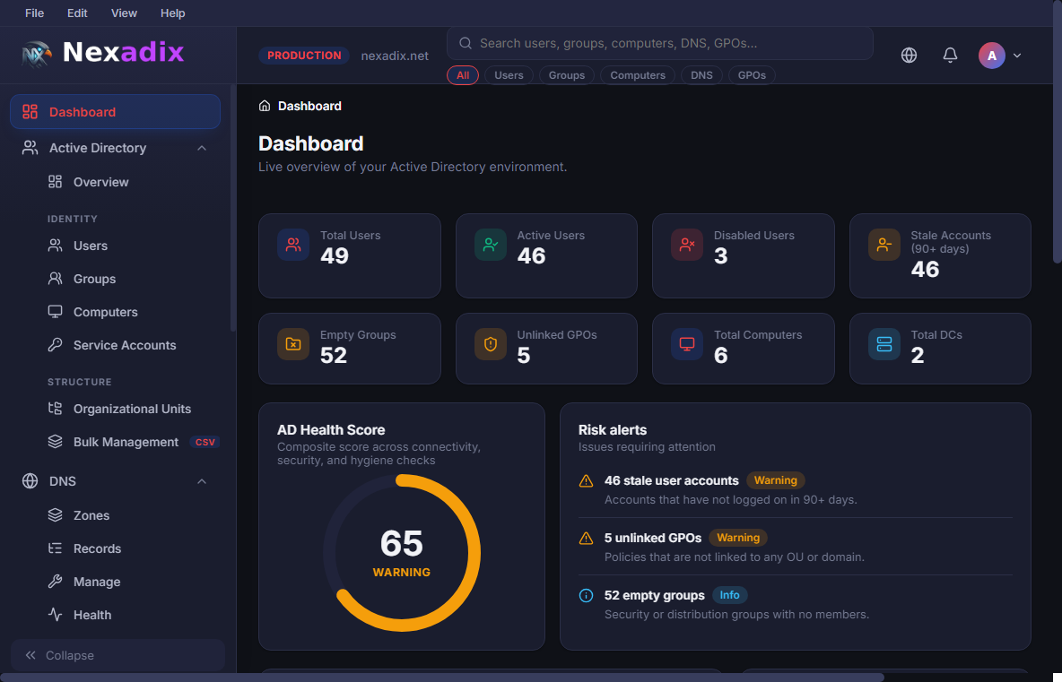The image size is (1062, 682).
Task: Collapse the Active Directory section chevron
Action: pyautogui.click(x=202, y=148)
